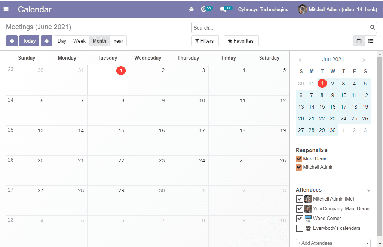The width and height of the screenshot is (383, 247).
Task: Open the messages conversation icon showing 17
Action: click(224, 9)
